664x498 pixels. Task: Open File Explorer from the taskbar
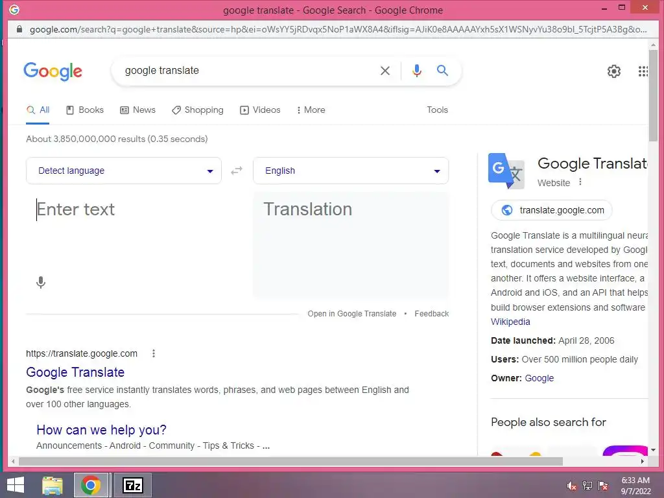point(53,485)
